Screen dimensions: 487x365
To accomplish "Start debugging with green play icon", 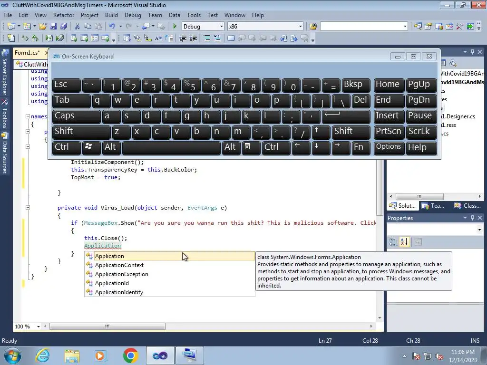I will click(x=175, y=27).
